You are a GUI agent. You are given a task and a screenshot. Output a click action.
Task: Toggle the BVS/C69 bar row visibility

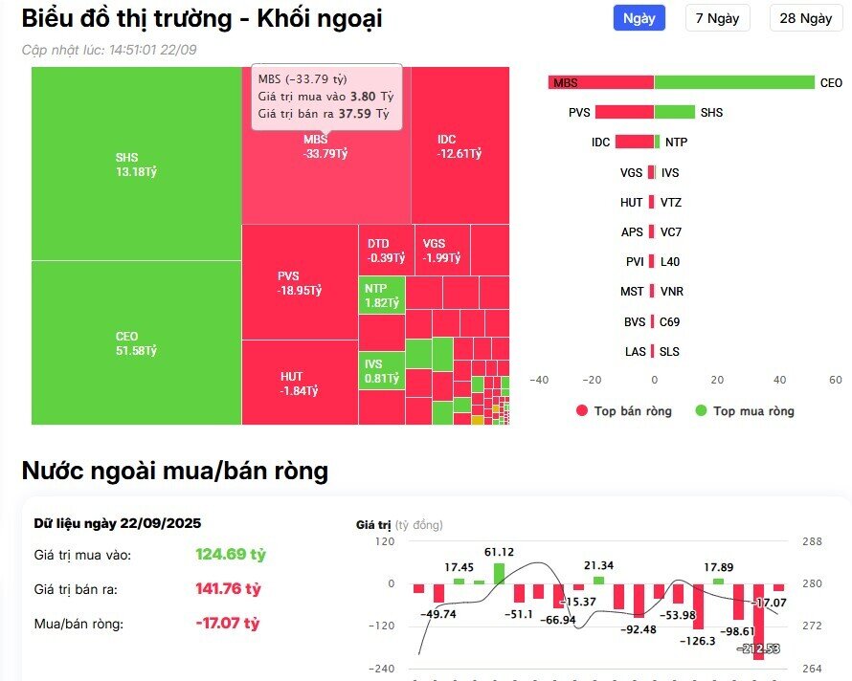[651, 321]
